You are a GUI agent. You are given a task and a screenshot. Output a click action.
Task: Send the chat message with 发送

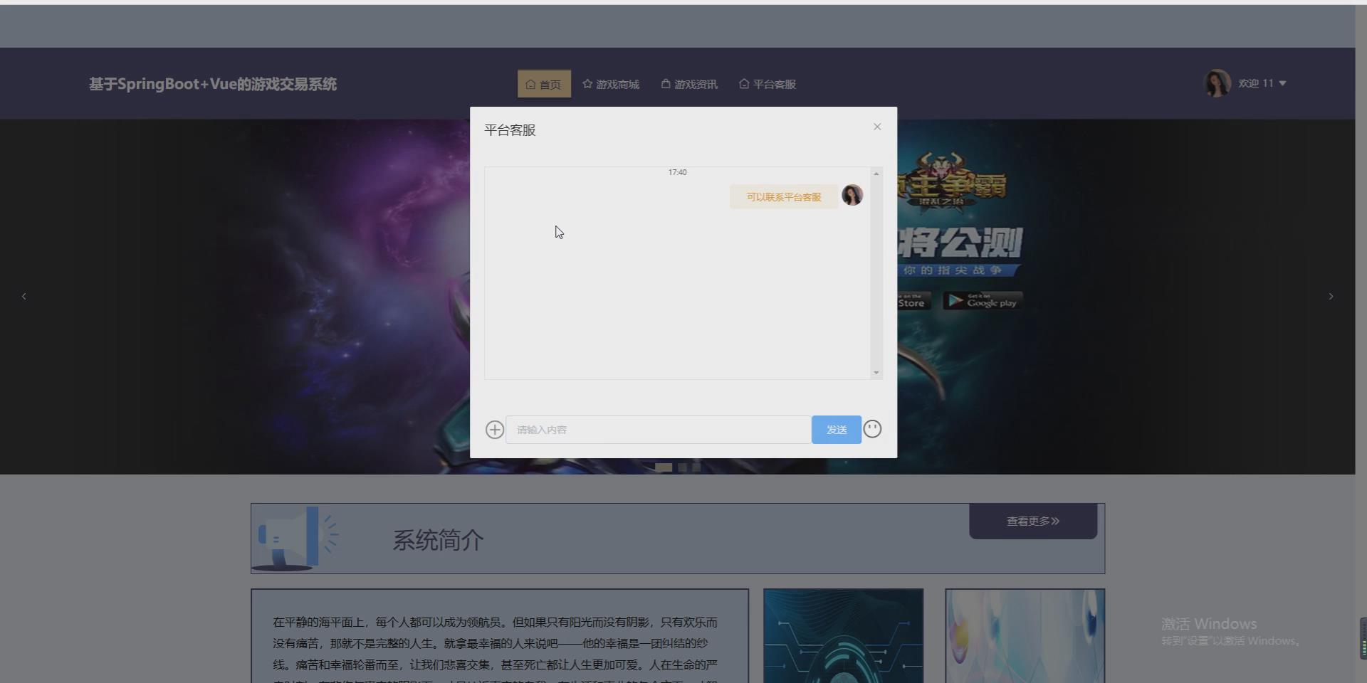(837, 430)
